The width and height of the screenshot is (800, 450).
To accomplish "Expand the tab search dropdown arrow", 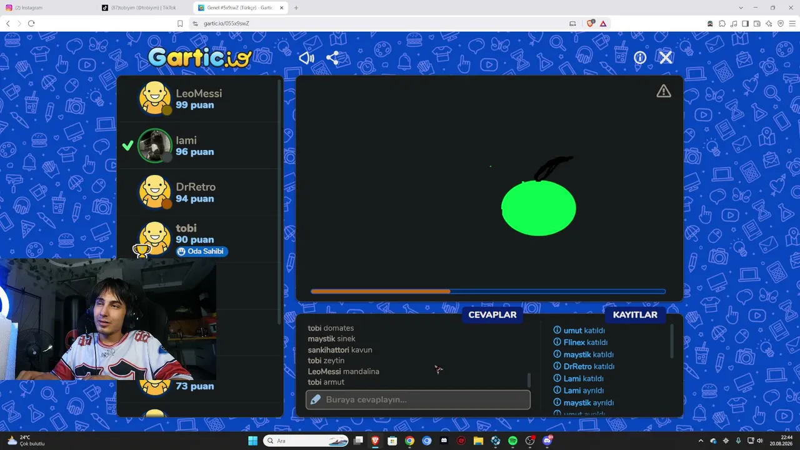I will tap(741, 7).
